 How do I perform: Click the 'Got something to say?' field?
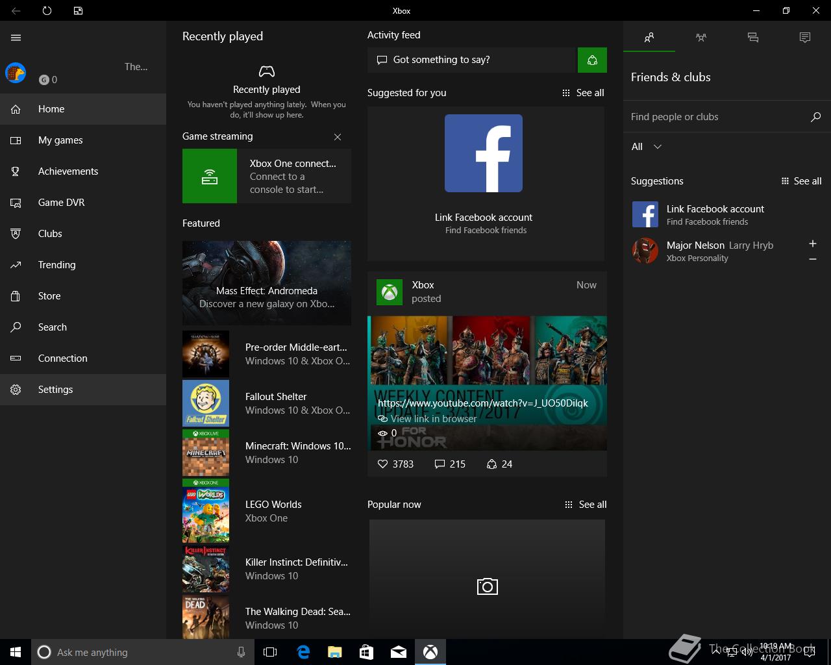coord(473,60)
